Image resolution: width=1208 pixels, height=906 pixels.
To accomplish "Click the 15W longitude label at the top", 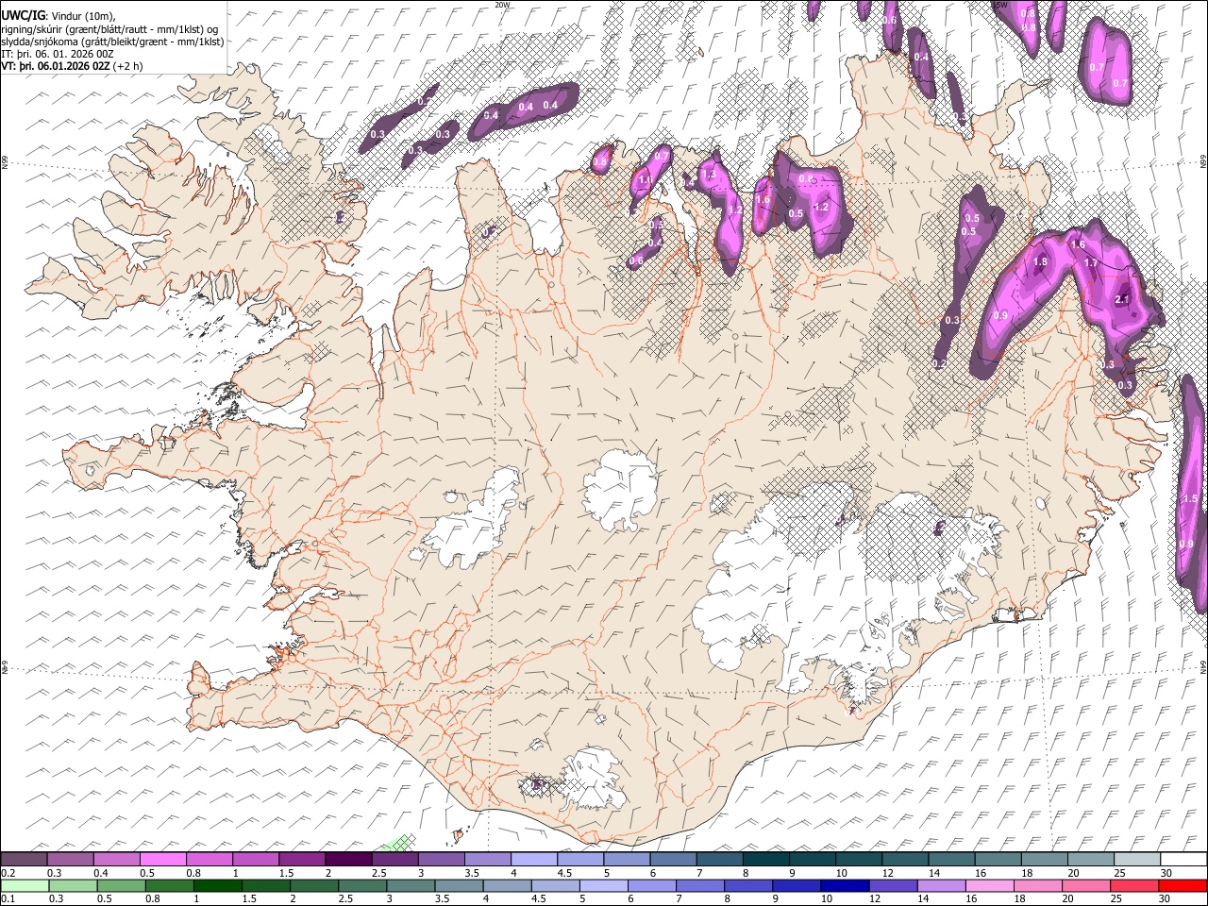I will [1000, 5].
